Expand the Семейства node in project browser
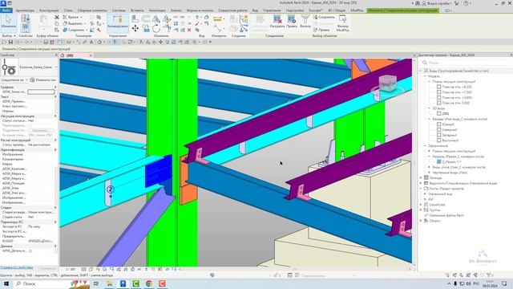The height and width of the screenshot is (289, 513). point(421,205)
